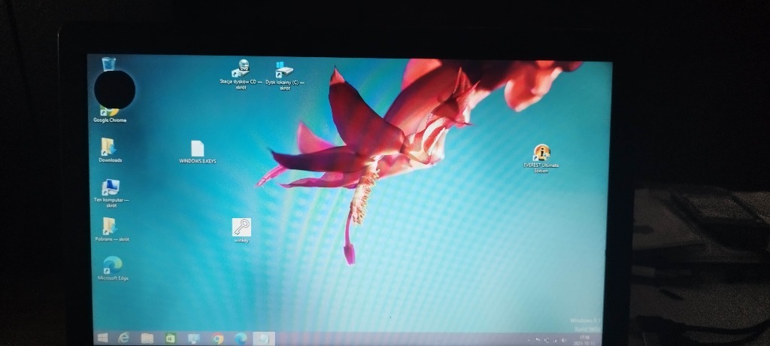Click the Windows Start button
Image resolution: width=770 pixels, height=346 pixels.
coord(102,338)
